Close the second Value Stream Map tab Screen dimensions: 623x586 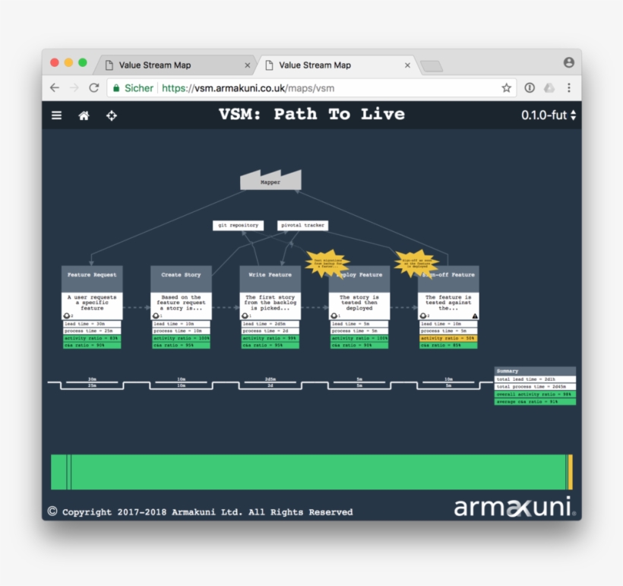coord(407,65)
